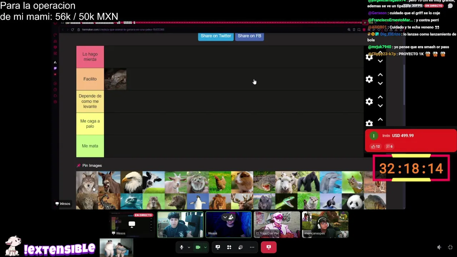Select the cow image

[x=154, y=182]
